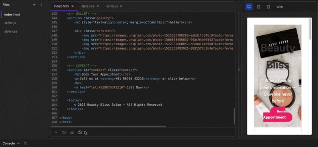
Task: Close the script.js tab
Action: tap(121, 6)
